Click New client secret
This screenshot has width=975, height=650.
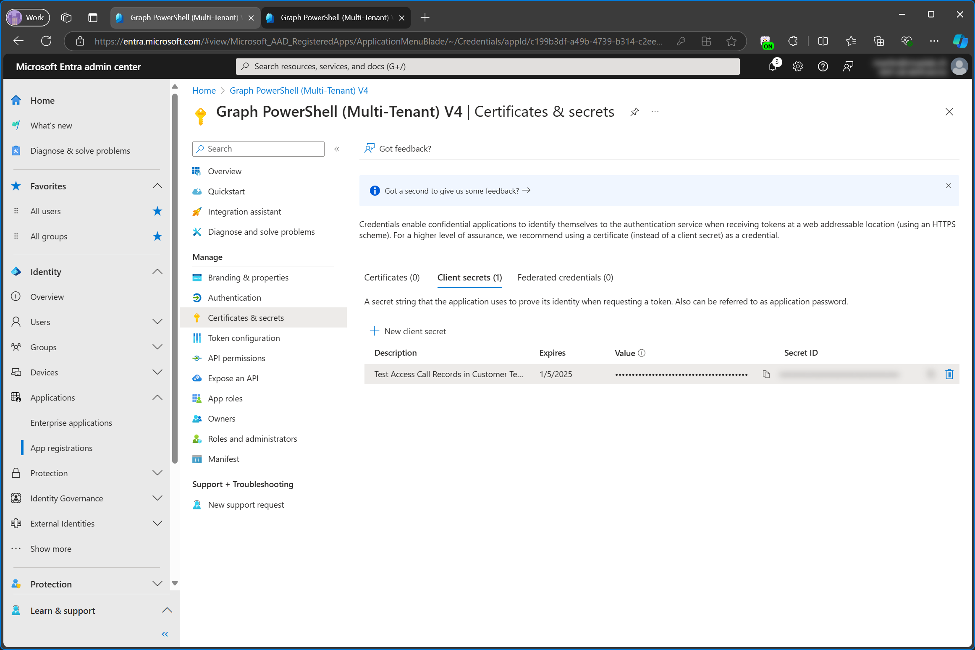[x=408, y=331]
